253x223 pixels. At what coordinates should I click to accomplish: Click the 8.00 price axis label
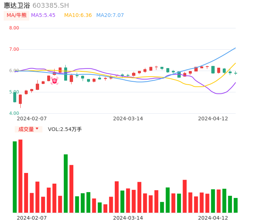pyautogui.click(x=14, y=28)
